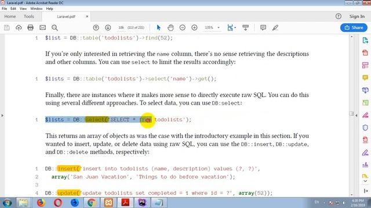This screenshot has width=371, height=208.
Task: Open the Window menu
Action: click(x=36, y=9)
